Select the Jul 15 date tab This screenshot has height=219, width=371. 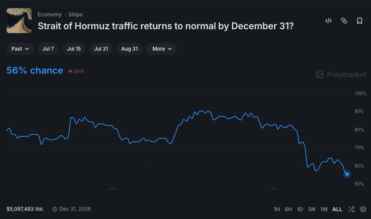coord(74,49)
